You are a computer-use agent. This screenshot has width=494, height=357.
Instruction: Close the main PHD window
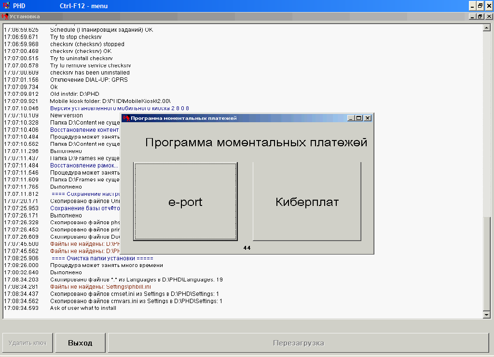[489, 6]
